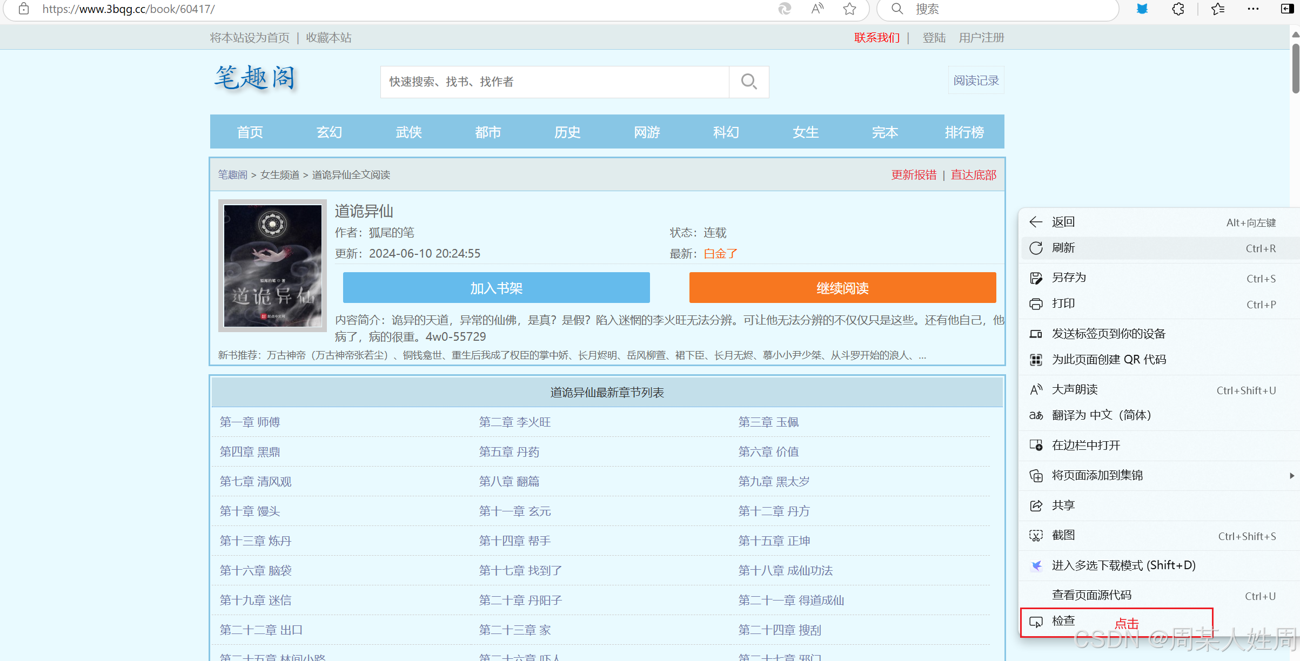Screen dimensions: 1300x661
Task: Open the 首页 navigation tab
Action: pyautogui.click(x=250, y=132)
